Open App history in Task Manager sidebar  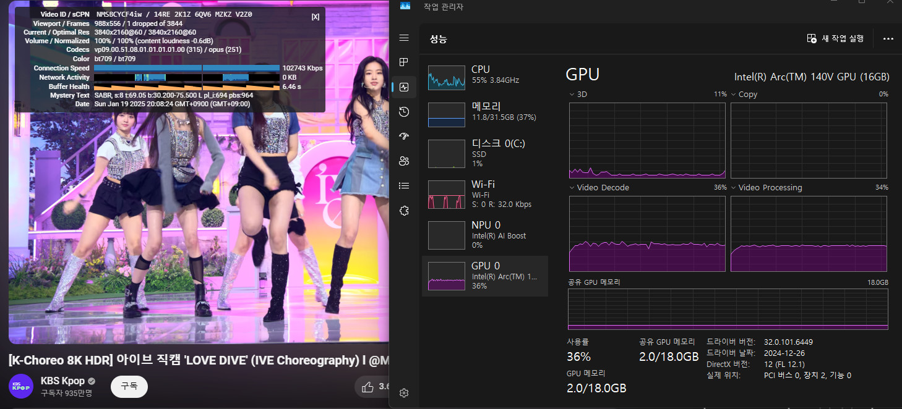point(404,112)
